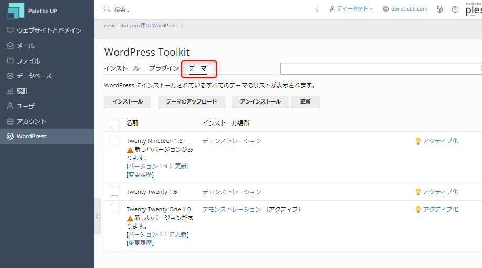Viewport: 482px width, 268px height.
Task: Click the mascot icon in the top bar
Action: point(439,9)
